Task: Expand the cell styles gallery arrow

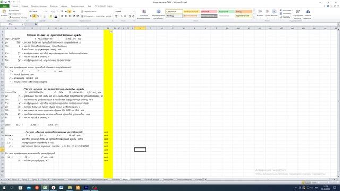Action: (x=254, y=16)
